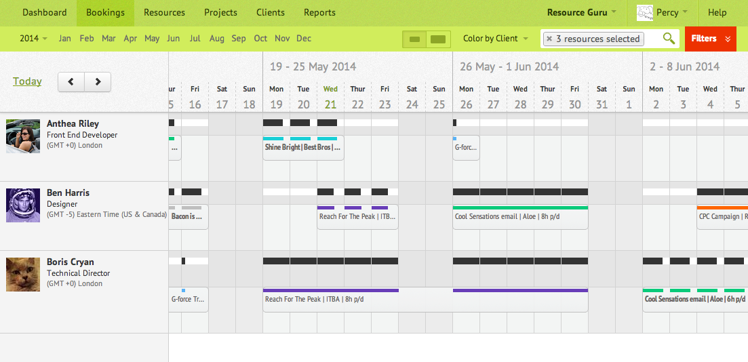Open Anthea Riley's resource name
Screen dimensions: 748x362
point(73,123)
